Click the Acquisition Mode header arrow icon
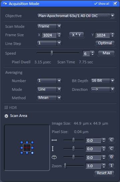 [x=5, y=4]
